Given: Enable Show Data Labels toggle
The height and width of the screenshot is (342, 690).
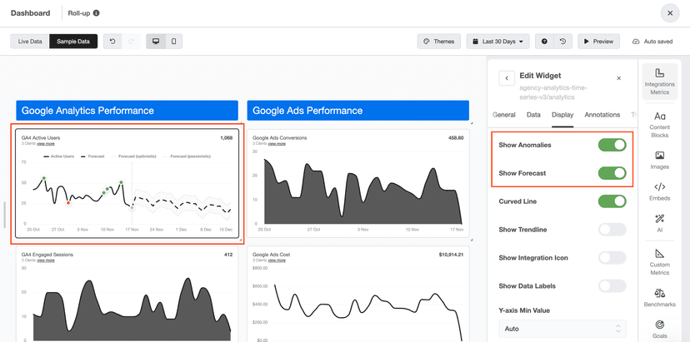Looking at the screenshot, I should pyautogui.click(x=612, y=285).
